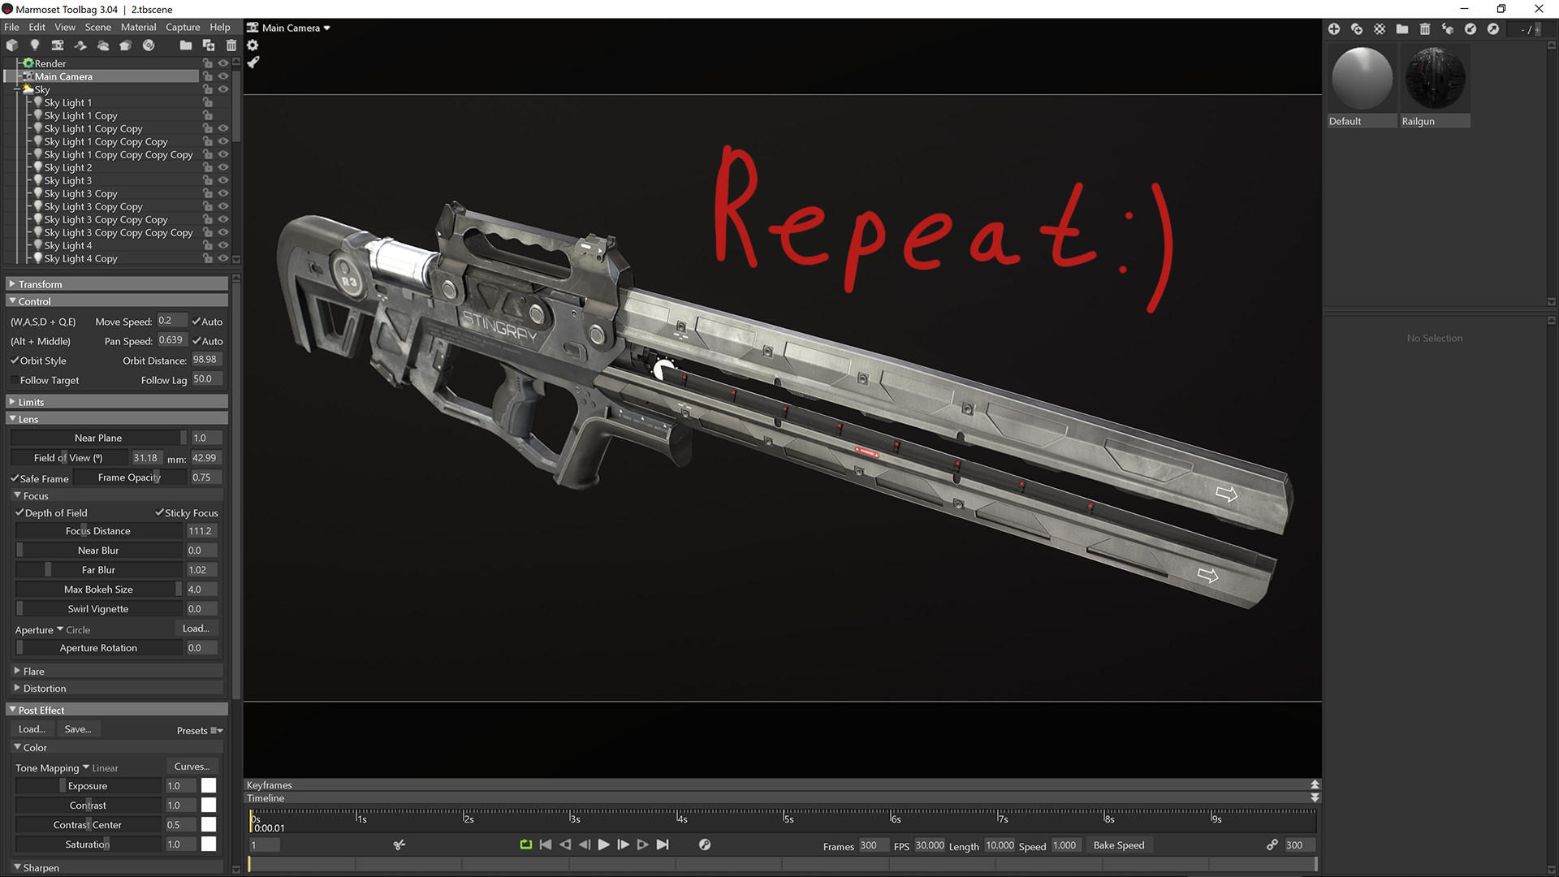
Task: Hide Sky Light 2 with eye icon
Action: (223, 167)
